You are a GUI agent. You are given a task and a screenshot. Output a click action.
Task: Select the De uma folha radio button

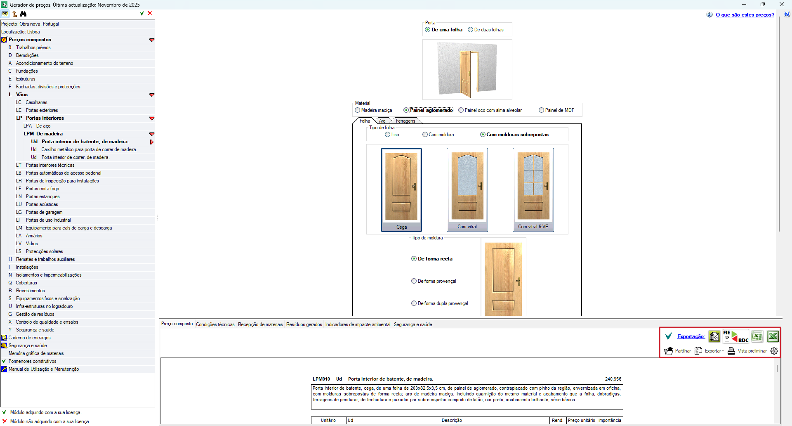428,30
